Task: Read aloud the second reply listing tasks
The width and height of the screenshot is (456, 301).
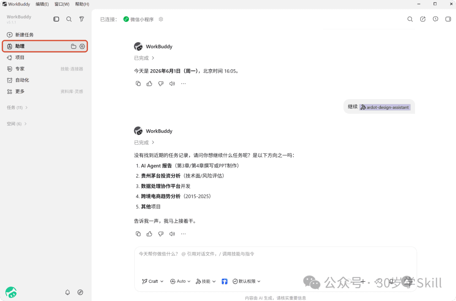Action: coord(172,234)
